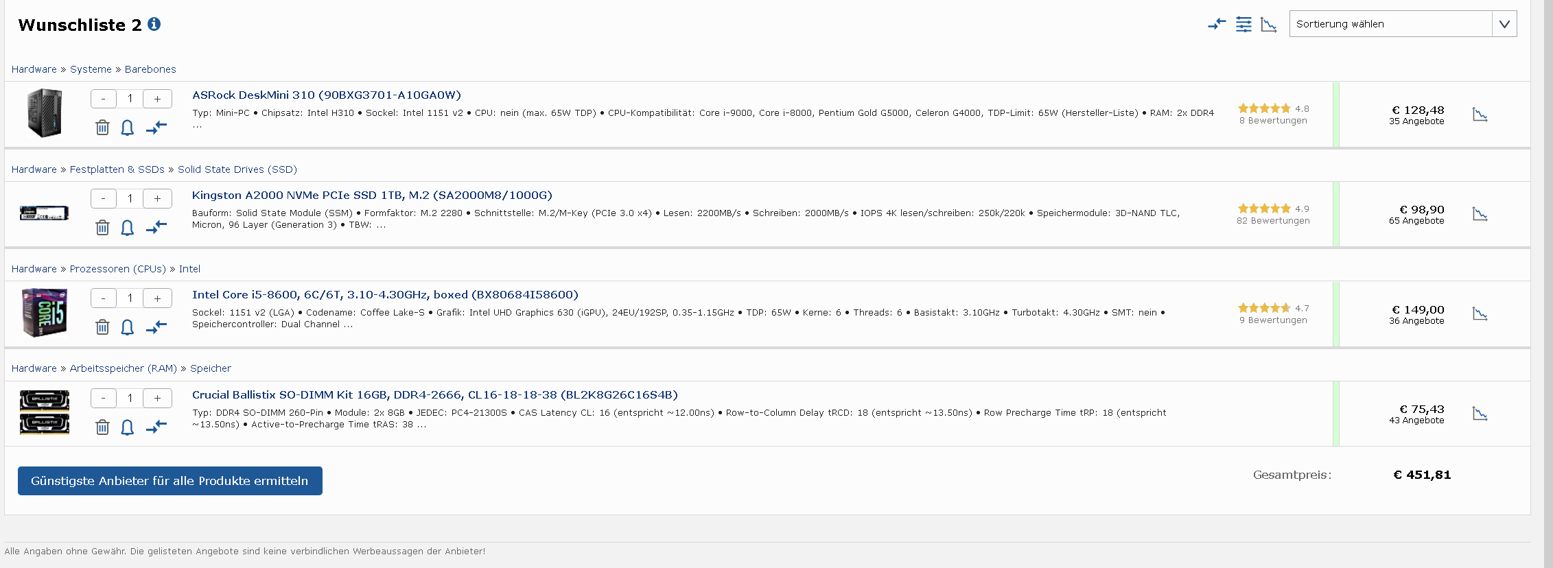Go to Intel category breadcrumb

189,269
